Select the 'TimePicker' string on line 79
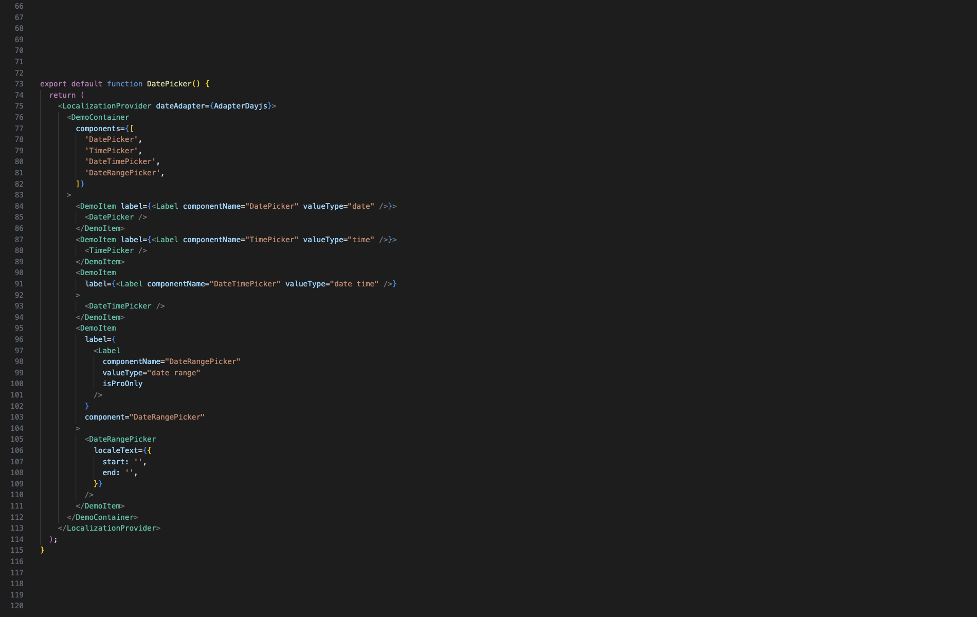 [x=112, y=151]
